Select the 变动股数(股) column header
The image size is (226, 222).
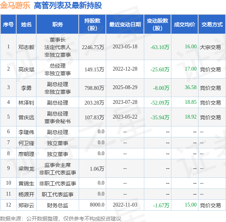pos(157,25)
